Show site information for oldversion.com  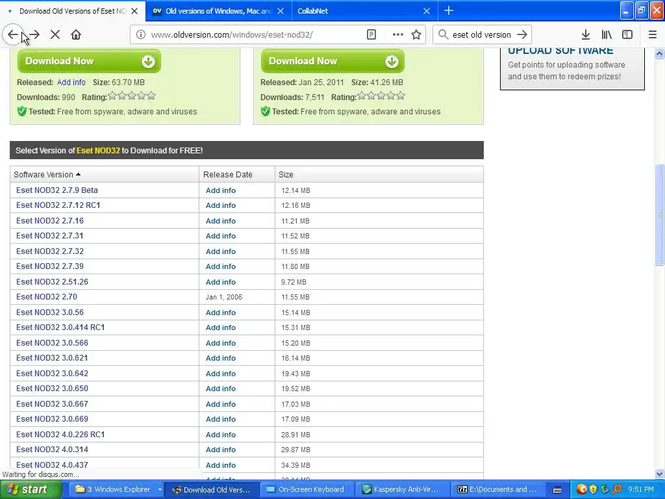140,35
